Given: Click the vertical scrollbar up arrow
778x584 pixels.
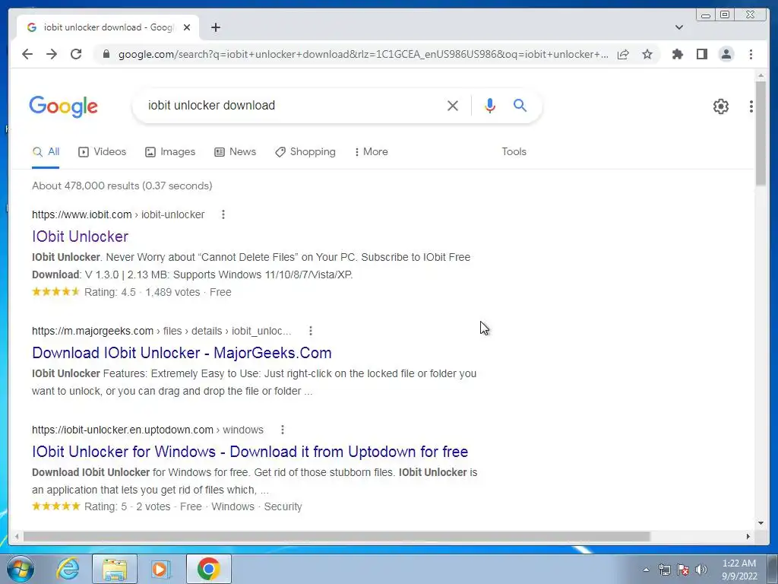Looking at the screenshot, I should coord(761,76).
